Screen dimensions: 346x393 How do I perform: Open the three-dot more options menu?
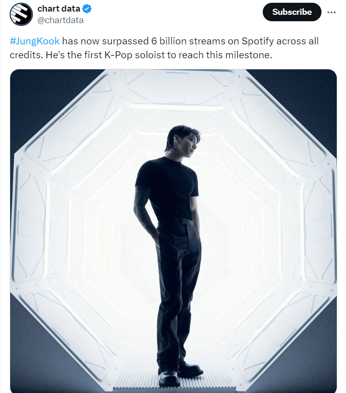(331, 12)
